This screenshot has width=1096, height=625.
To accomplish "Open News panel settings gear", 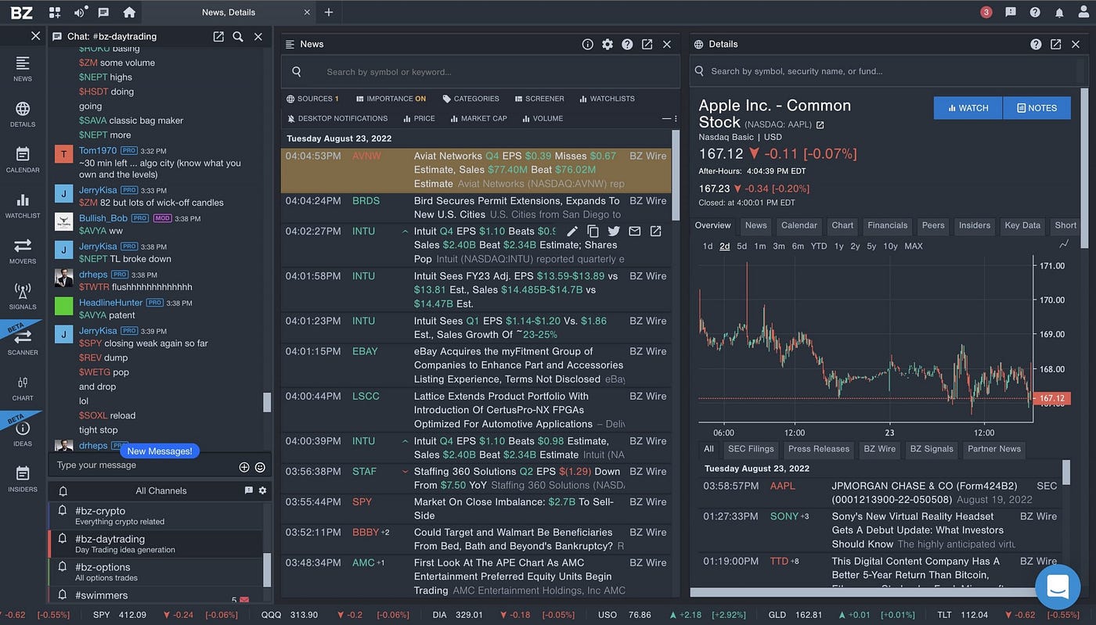I will click(x=607, y=45).
